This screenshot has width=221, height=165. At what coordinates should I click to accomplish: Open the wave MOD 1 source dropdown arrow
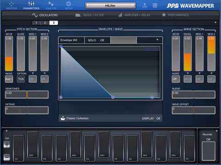coord(199,73)
